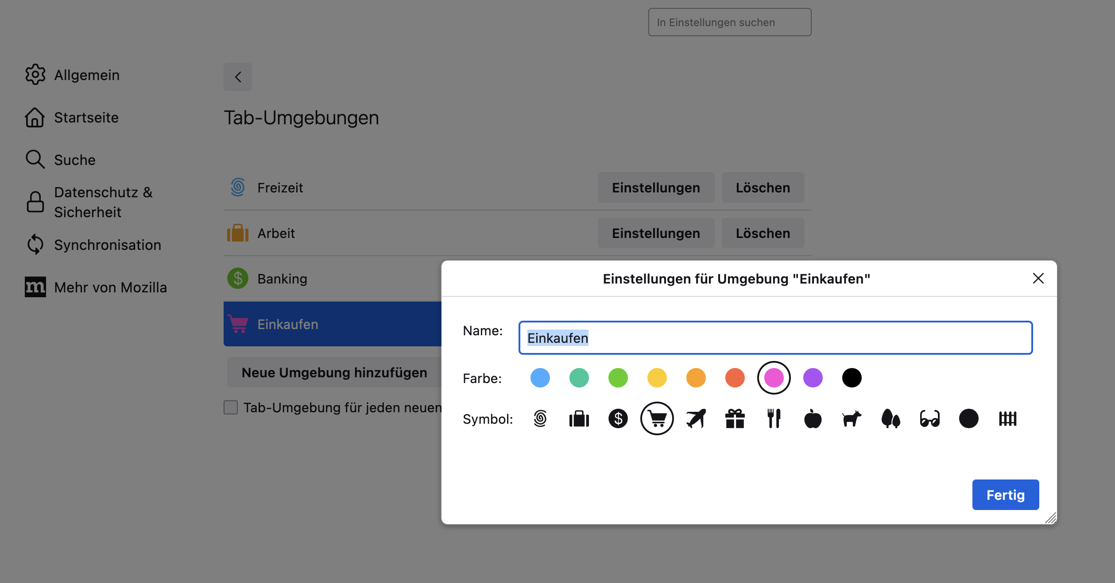Image resolution: width=1115 pixels, height=583 pixels.
Task: Choose the fork and knife symbol
Action: [x=774, y=418]
